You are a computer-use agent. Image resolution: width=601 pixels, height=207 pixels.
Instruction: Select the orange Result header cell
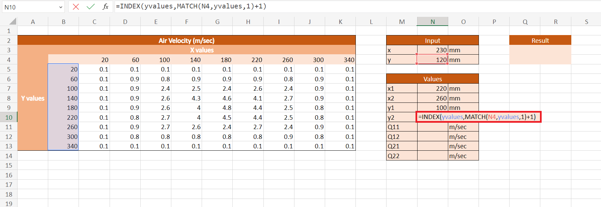coord(540,40)
